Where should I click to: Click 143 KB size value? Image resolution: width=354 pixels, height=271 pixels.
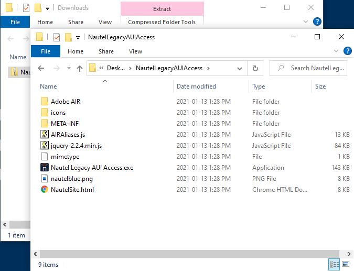[340, 168]
